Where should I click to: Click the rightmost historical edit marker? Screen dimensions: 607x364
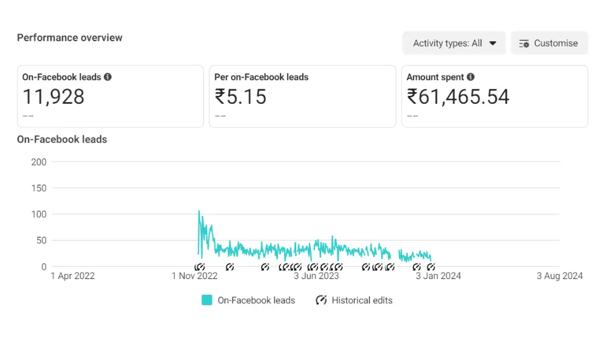tap(431, 267)
